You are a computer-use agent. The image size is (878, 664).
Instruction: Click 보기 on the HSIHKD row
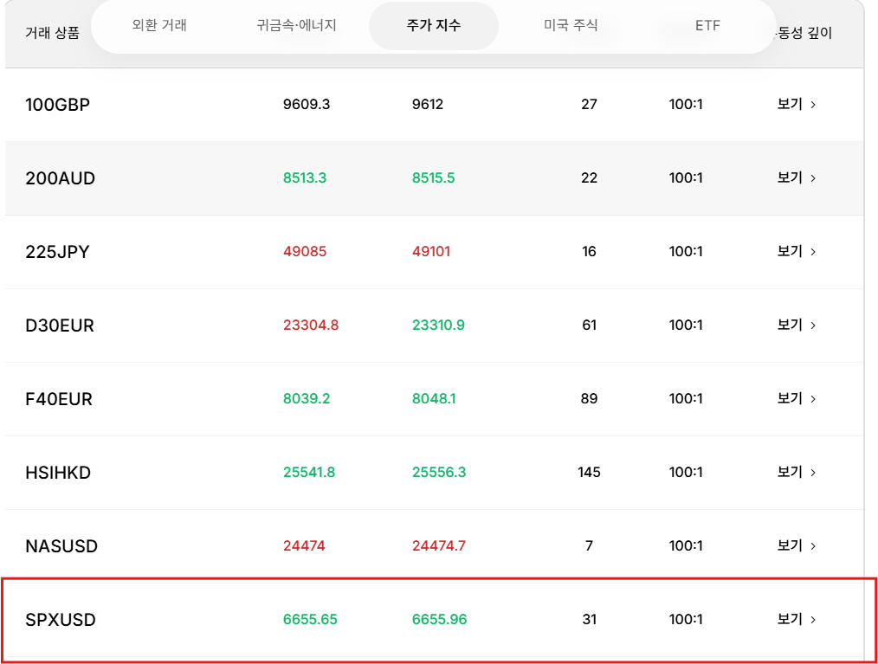[790, 472]
